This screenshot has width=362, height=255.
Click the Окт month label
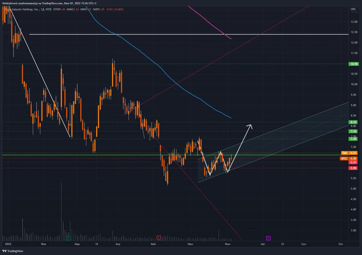(x=341, y=244)
